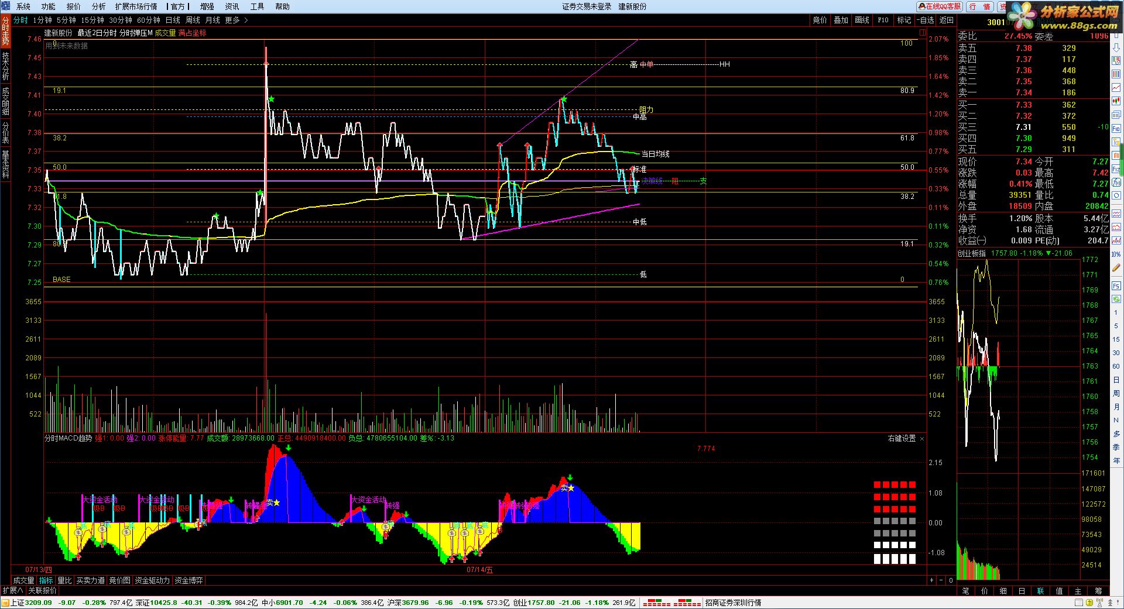Select the 季 quarterly period in right toolbar
Screen dimensions: 1124x609
coord(1116,447)
